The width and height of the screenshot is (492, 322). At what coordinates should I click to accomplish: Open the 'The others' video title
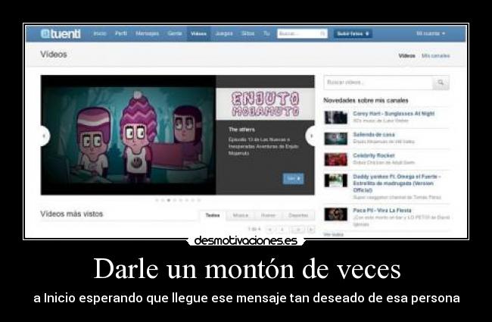tap(241, 130)
